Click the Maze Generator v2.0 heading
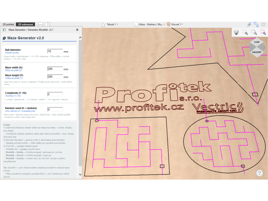268x201 pixels. tap(26, 38)
